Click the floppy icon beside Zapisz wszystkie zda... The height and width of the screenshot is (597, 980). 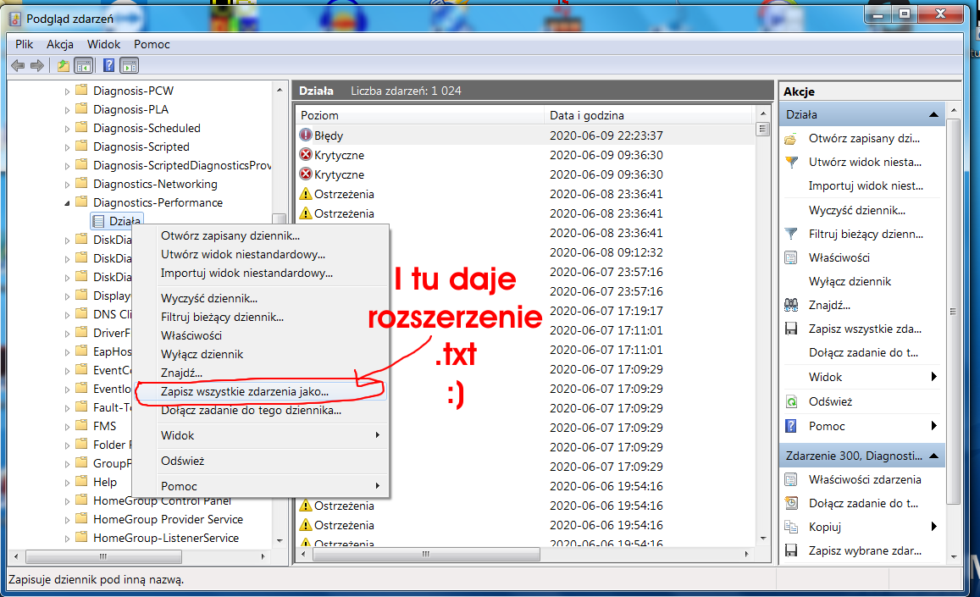tap(791, 329)
